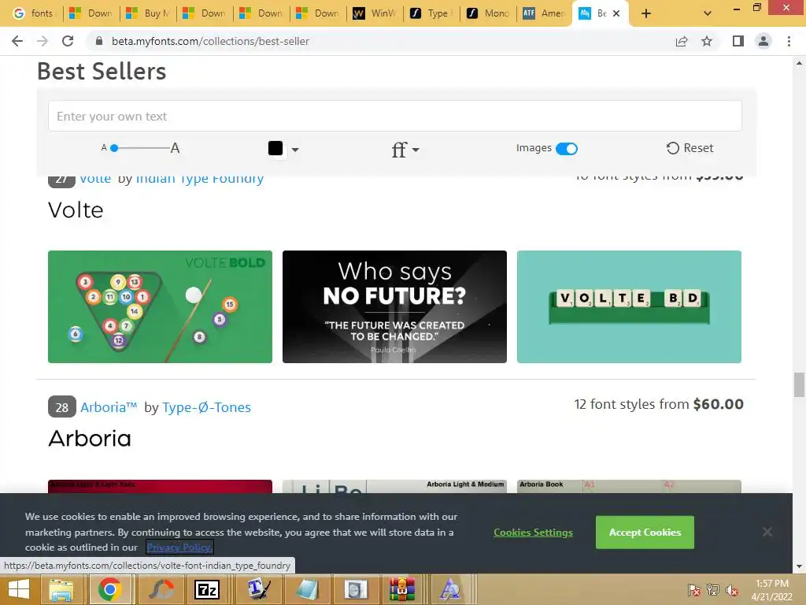Image resolution: width=806 pixels, height=605 pixels.
Task: Open WinRAR from the taskbar
Action: tap(402, 589)
